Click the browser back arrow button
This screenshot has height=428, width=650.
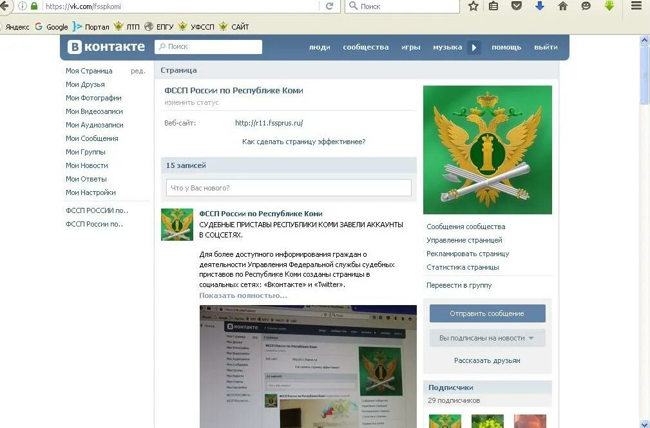coord(4,6)
